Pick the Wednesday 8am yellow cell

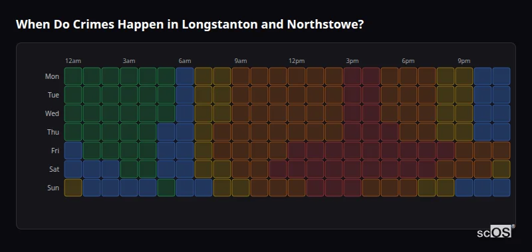click(x=222, y=113)
